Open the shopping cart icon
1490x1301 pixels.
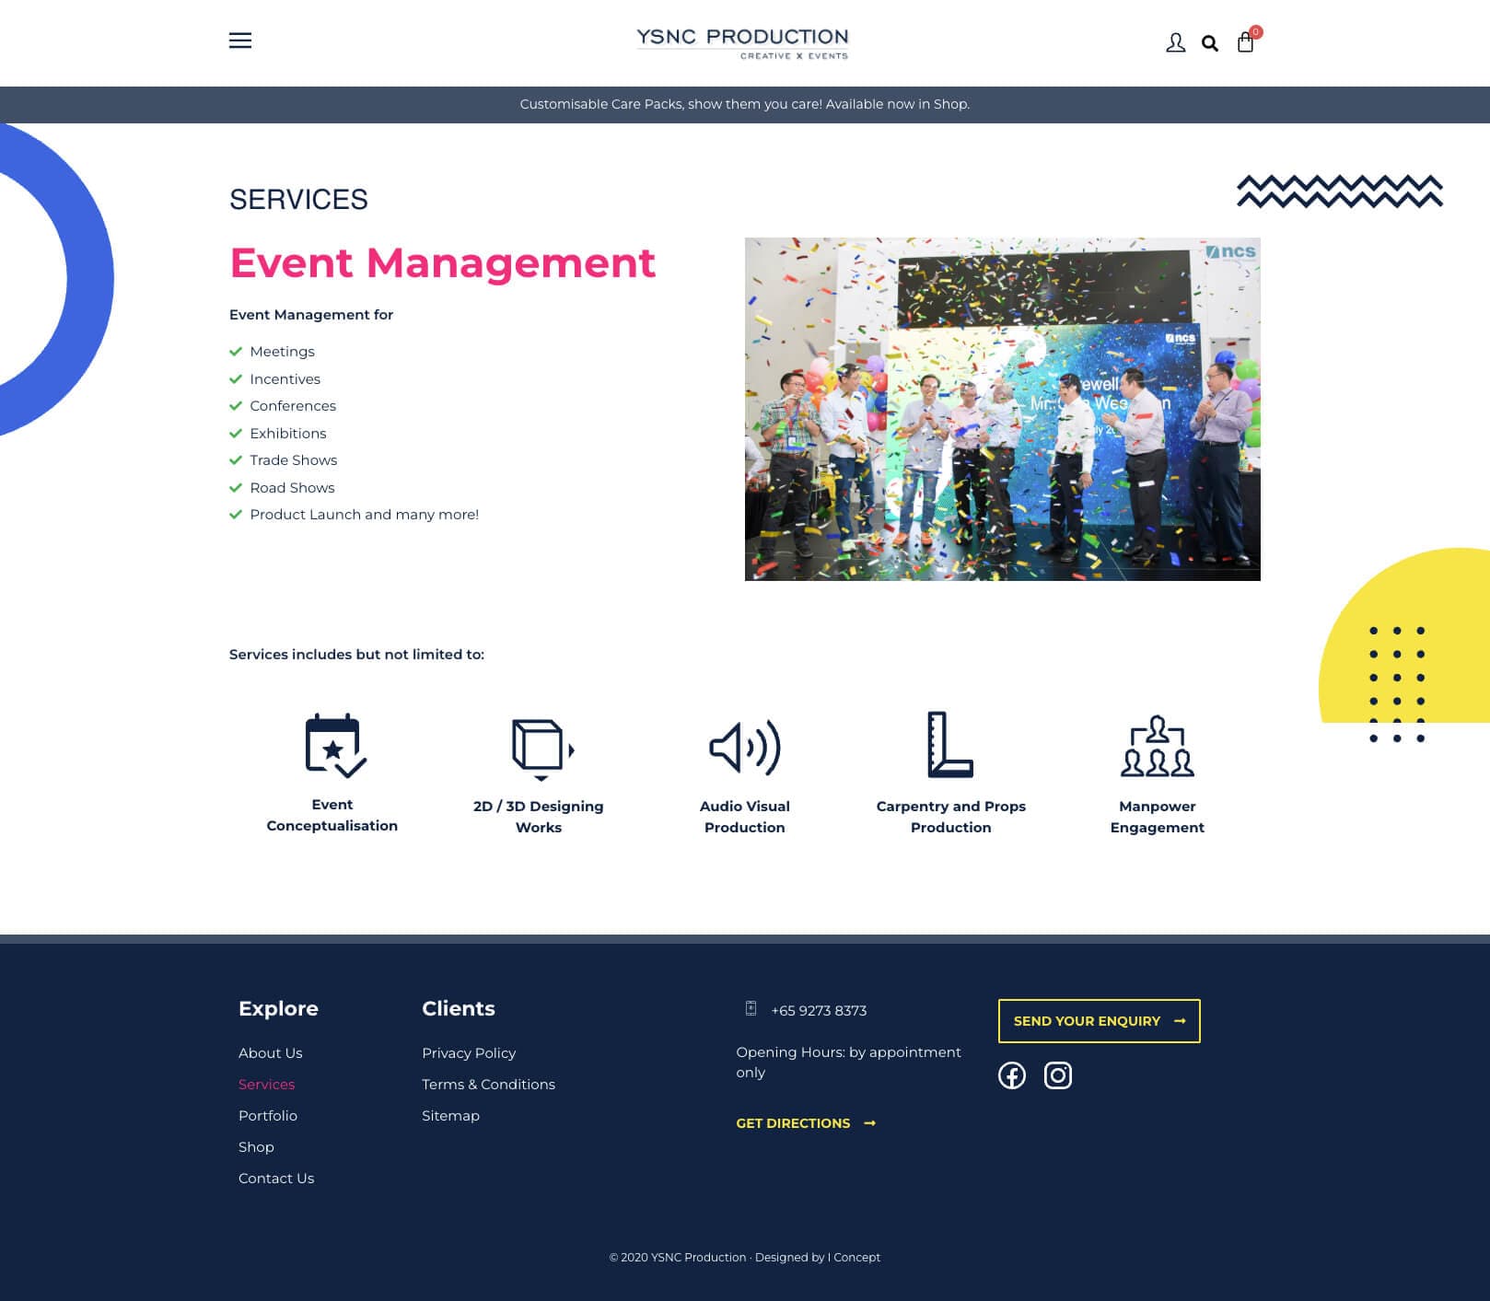[1247, 41]
